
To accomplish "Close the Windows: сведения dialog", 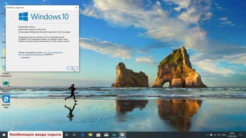I will (76, 8).
